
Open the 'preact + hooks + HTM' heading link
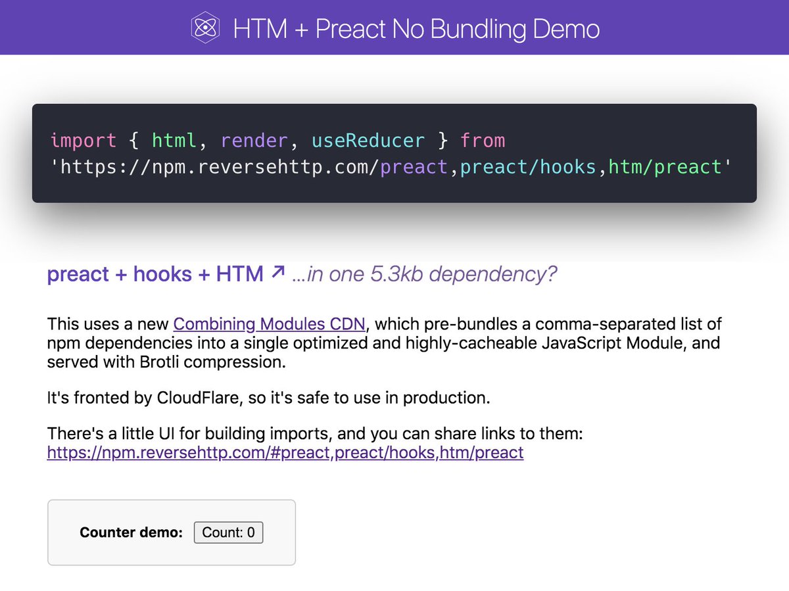tap(166, 273)
